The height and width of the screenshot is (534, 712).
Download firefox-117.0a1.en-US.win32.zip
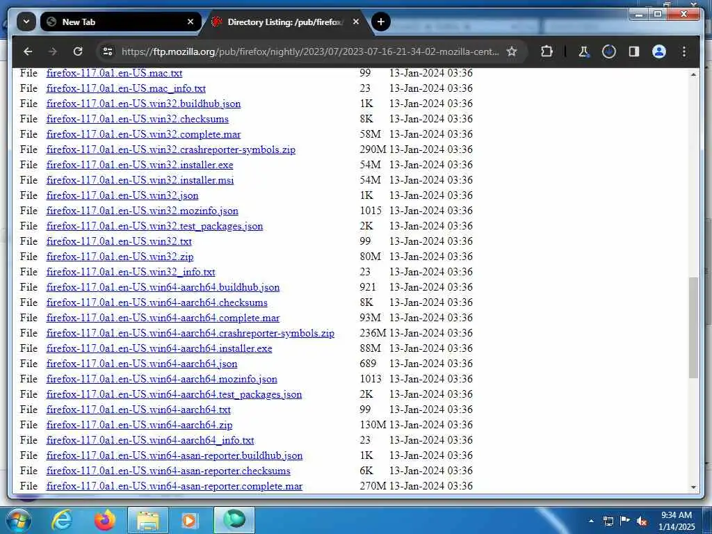pyautogui.click(x=120, y=257)
